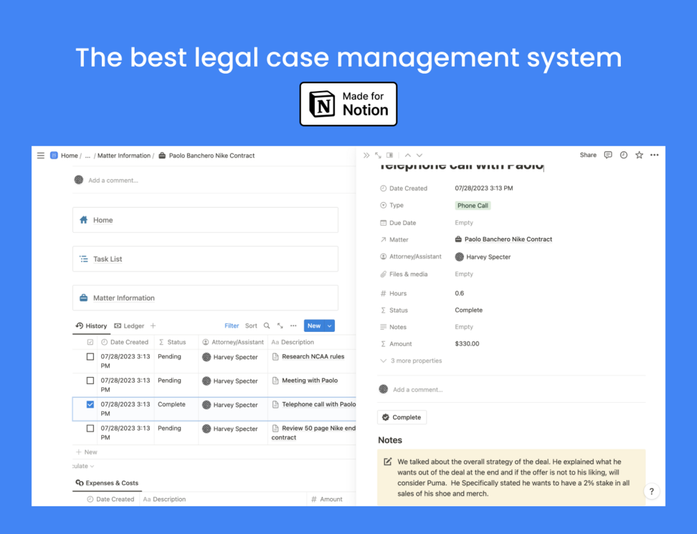Open the Filter options

(x=232, y=326)
